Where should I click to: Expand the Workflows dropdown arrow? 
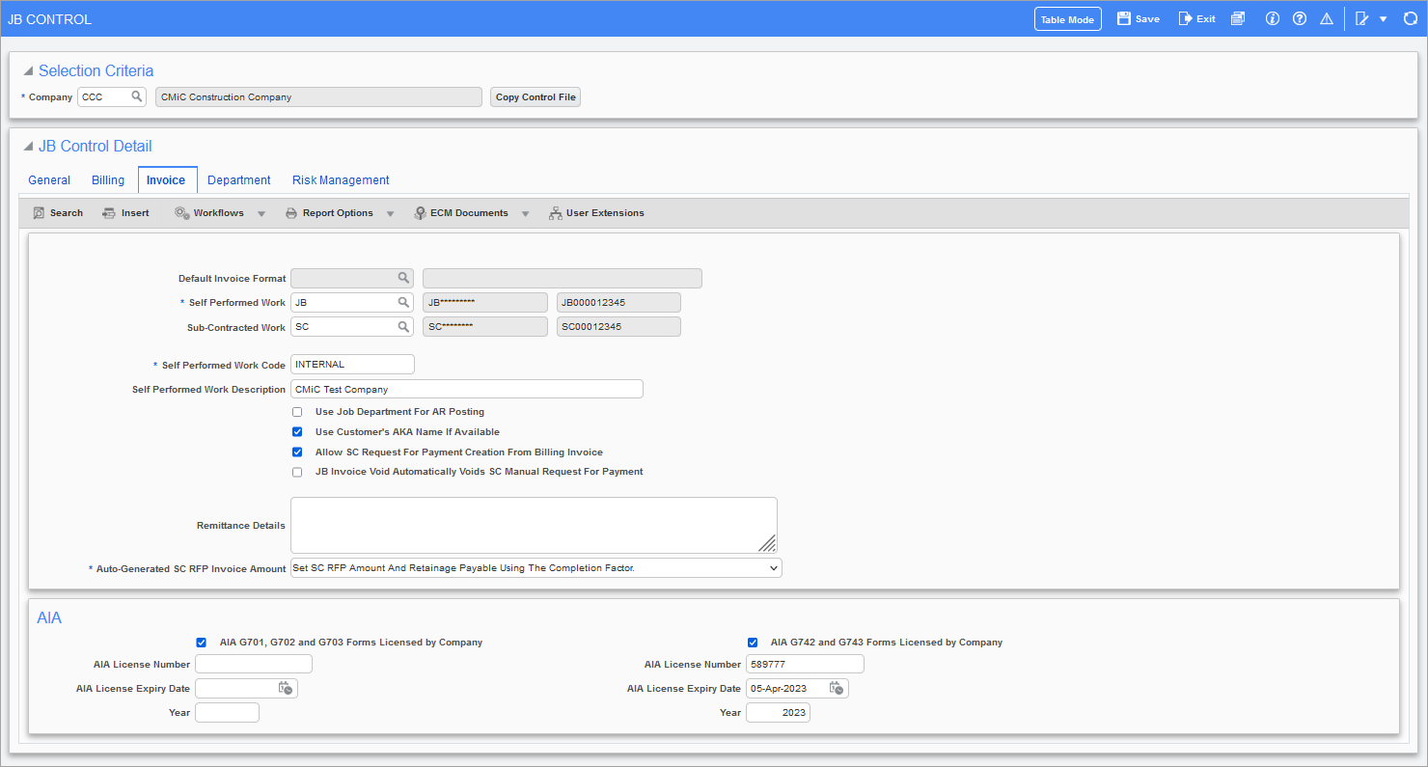point(261,213)
